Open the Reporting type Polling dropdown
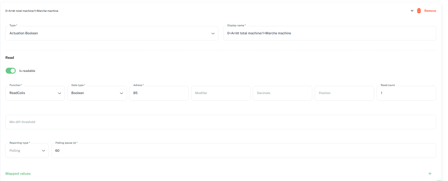448x181 pixels. pos(27,151)
